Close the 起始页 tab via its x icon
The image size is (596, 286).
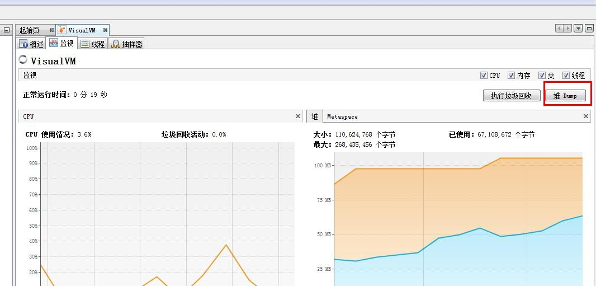pos(51,30)
